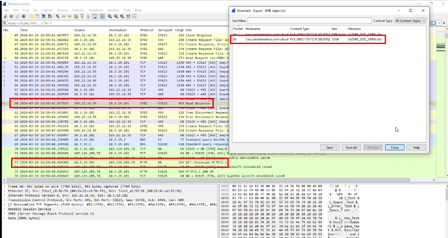The width and height of the screenshot is (448, 238).
Task: Add a display filter button with plus
Action: (444, 23)
